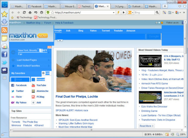Toggle the status bar speaker mute icon
This screenshot has width=188, height=138.
tap(172, 134)
